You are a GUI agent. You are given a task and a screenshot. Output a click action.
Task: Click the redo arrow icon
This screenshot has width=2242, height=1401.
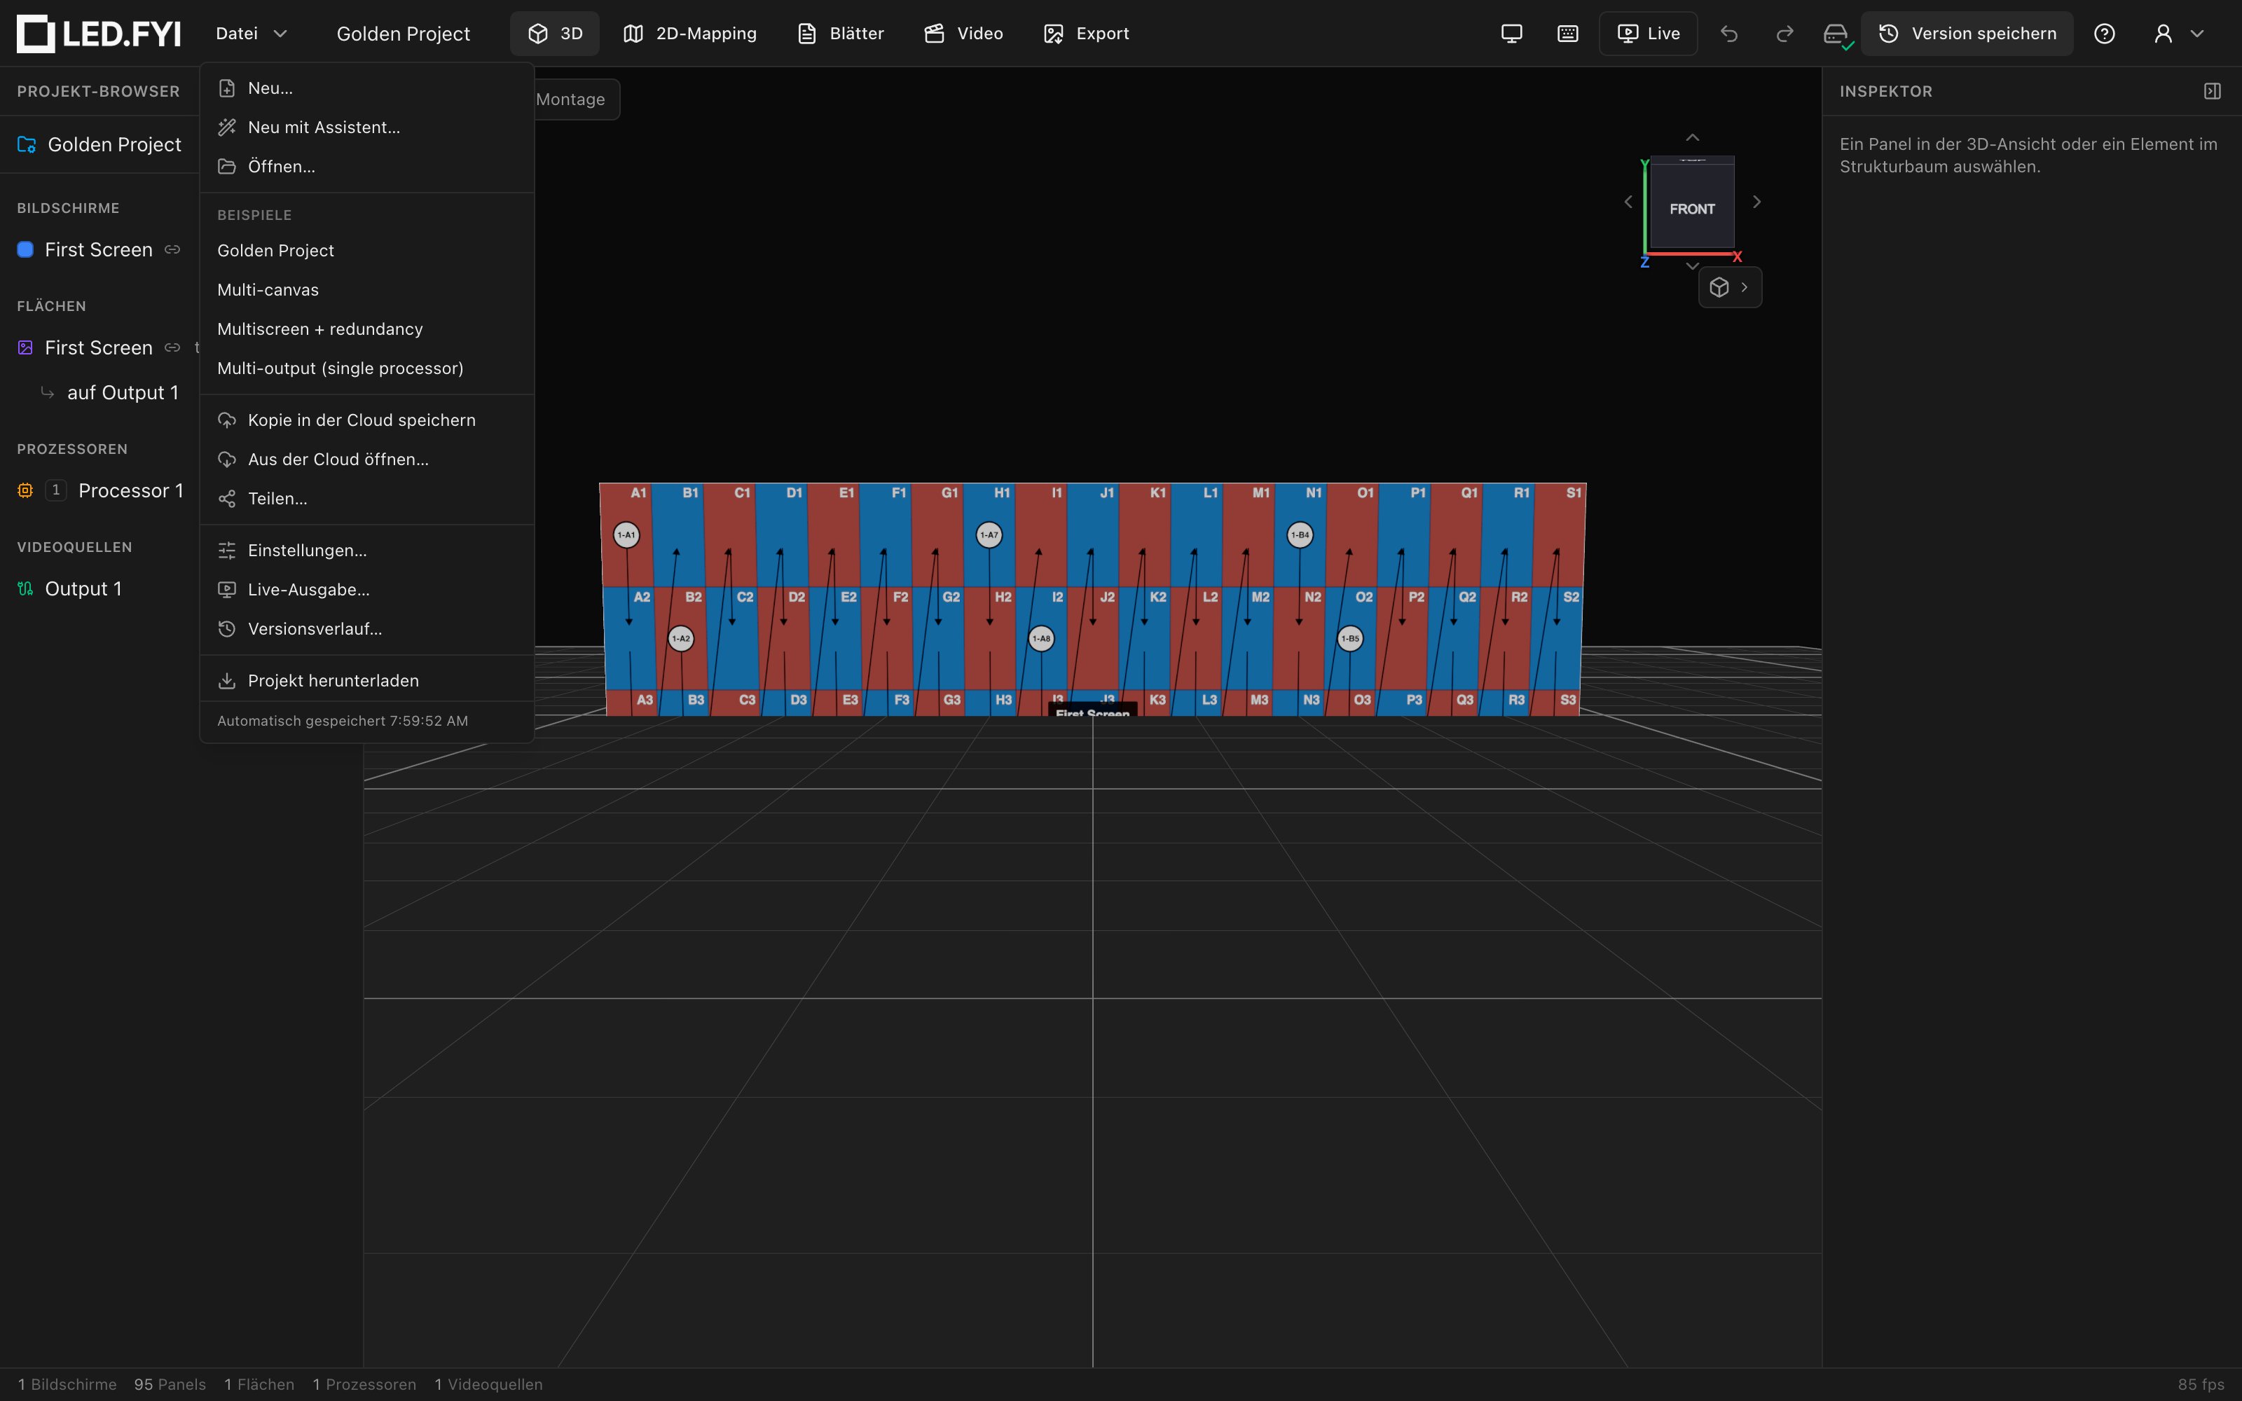click(x=1784, y=34)
